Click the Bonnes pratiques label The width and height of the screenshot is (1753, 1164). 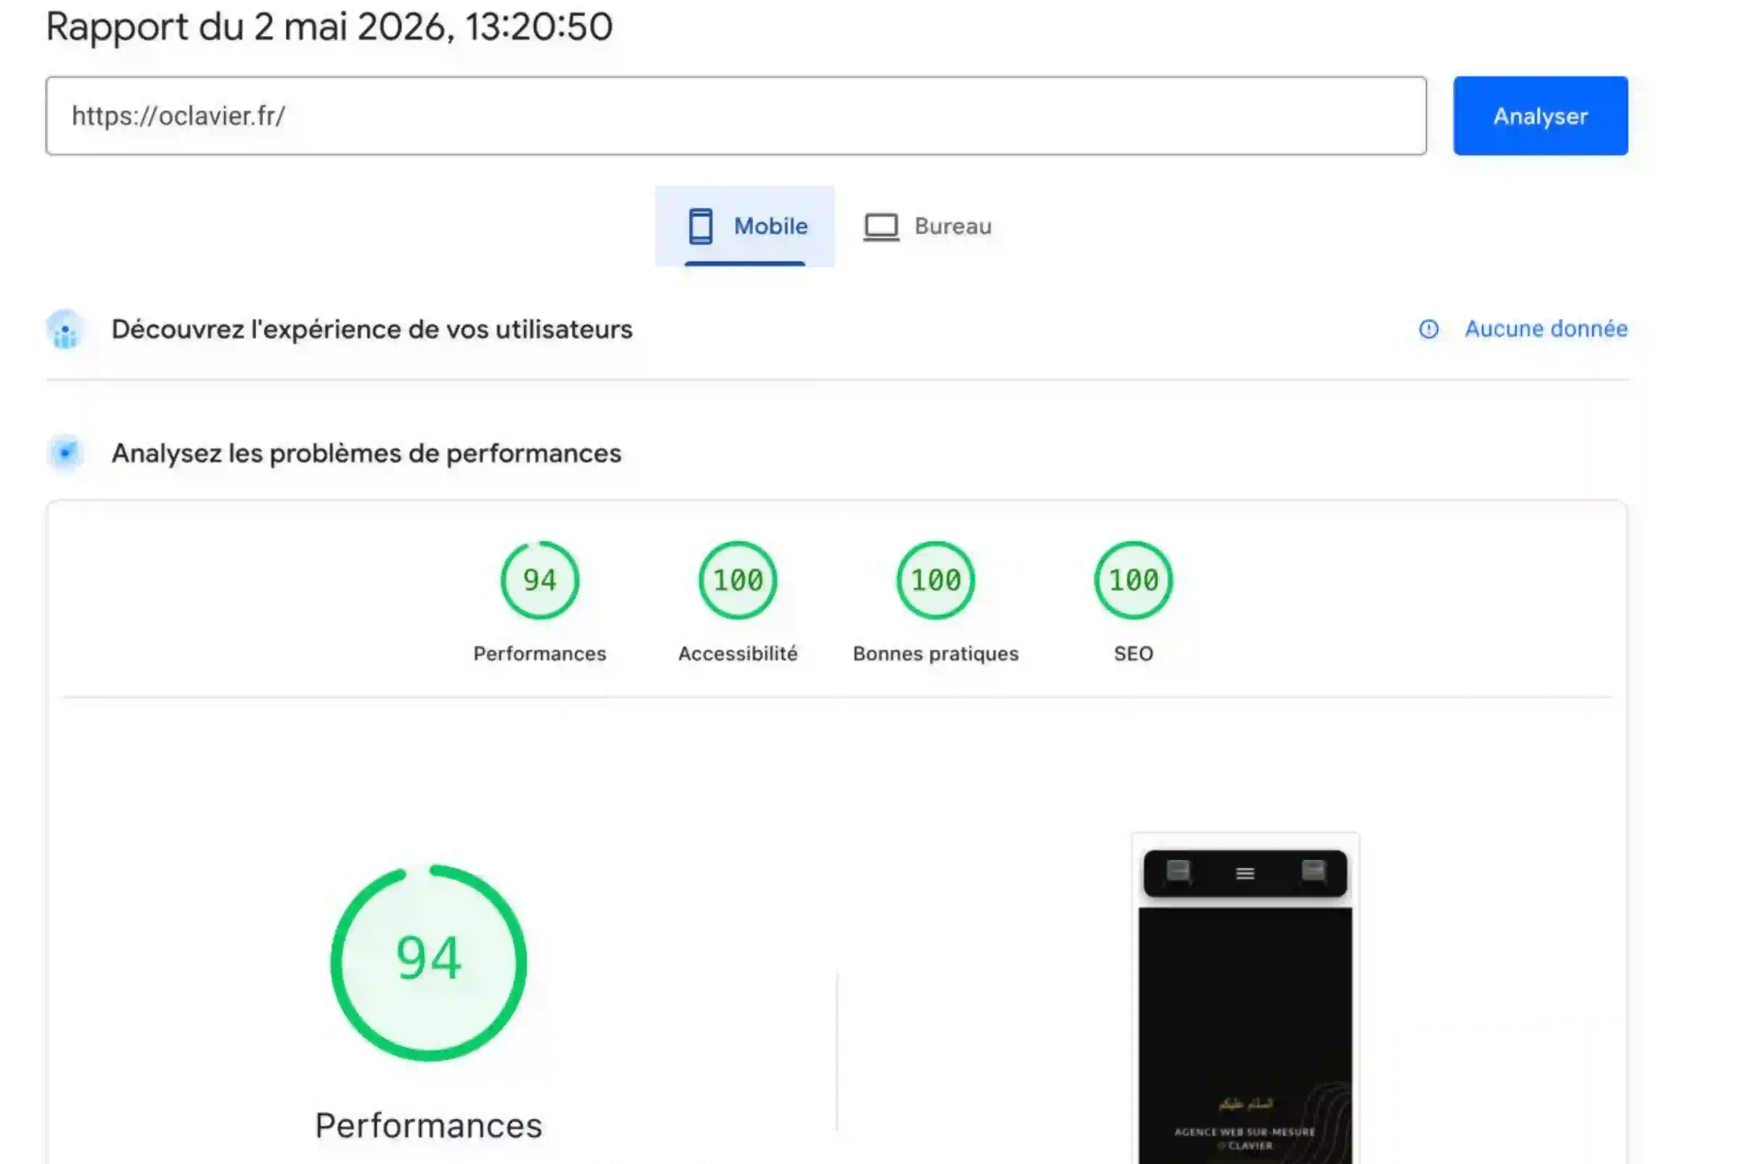[x=936, y=653]
